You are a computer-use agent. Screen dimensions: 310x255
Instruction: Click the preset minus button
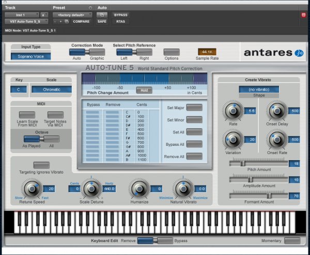pyautogui.click(x=55, y=21)
